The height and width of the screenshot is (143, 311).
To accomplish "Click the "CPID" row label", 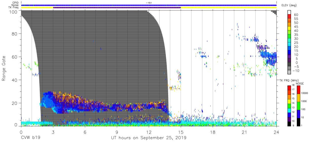I will click(x=15, y=3).
